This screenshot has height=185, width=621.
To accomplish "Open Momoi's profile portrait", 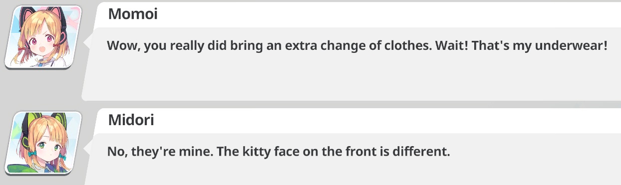I will pos(43,37).
